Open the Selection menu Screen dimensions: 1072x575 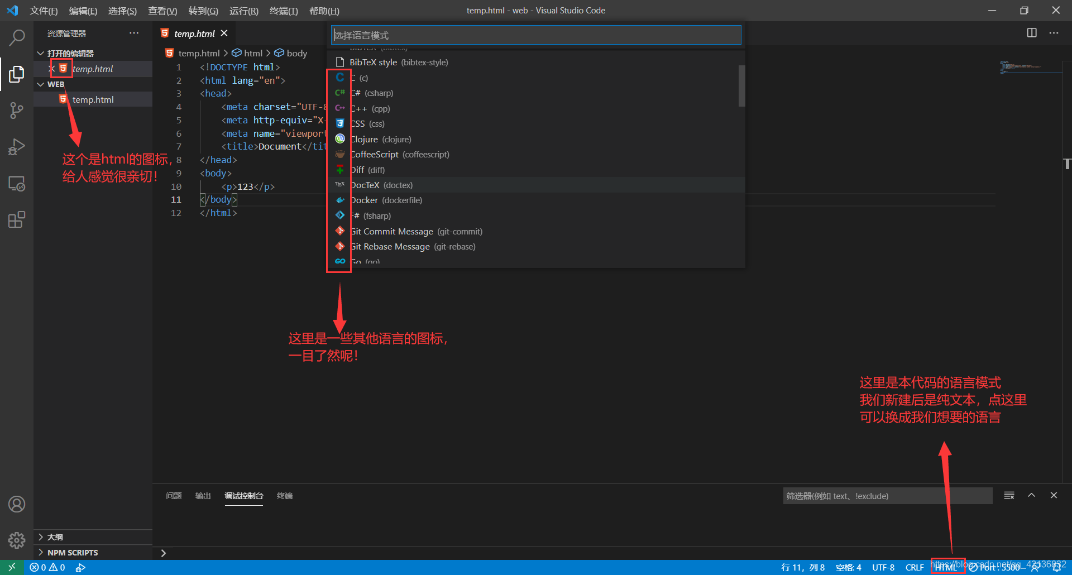[x=122, y=11]
